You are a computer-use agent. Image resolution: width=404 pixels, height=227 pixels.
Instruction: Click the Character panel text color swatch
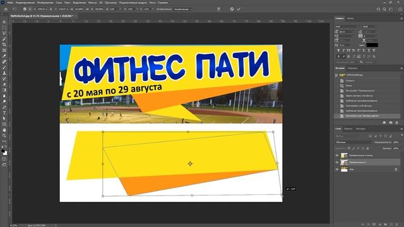pyautogui.click(x=372, y=45)
